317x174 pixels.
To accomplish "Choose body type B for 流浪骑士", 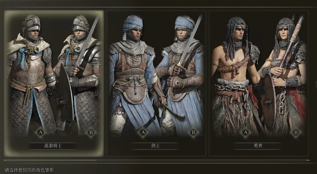I will click(x=91, y=132).
